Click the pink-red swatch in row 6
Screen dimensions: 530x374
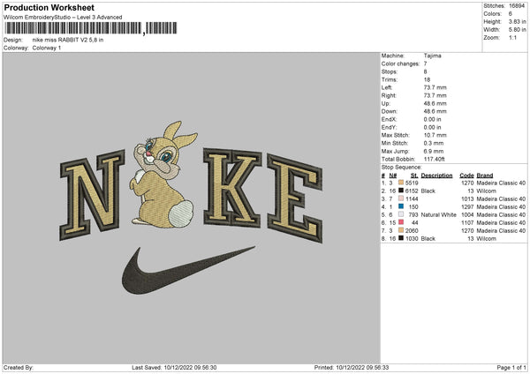pos(401,222)
